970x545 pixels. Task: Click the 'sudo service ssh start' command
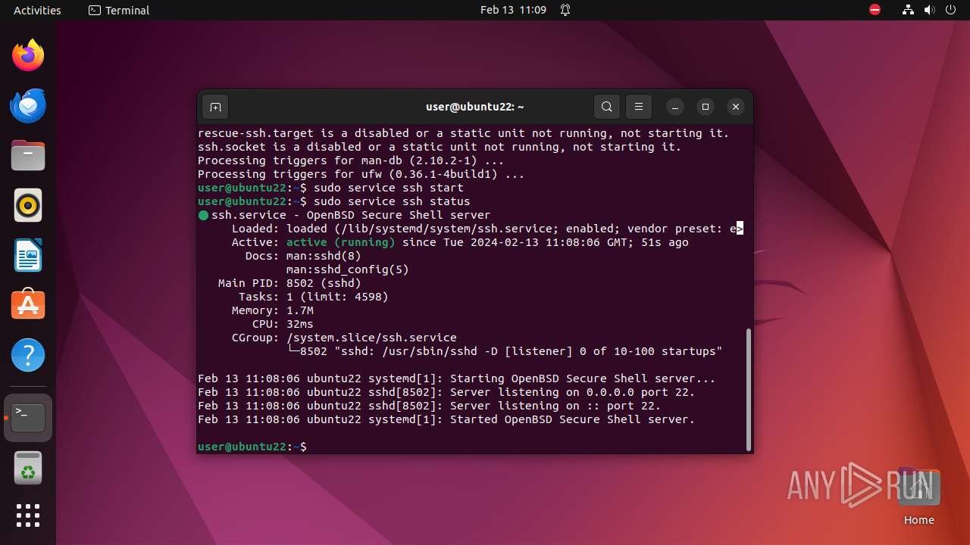point(389,188)
